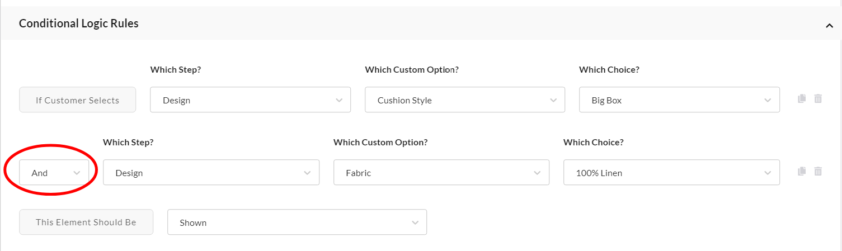This screenshot has height=251, width=842.
Task: Open the Big Box choice dropdown
Action: (x=679, y=100)
